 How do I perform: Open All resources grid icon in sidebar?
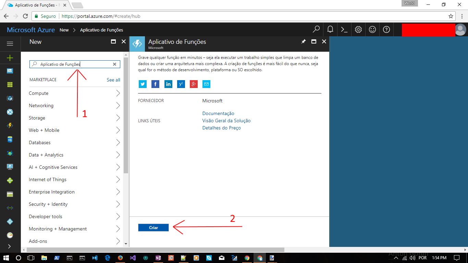coord(10,85)
